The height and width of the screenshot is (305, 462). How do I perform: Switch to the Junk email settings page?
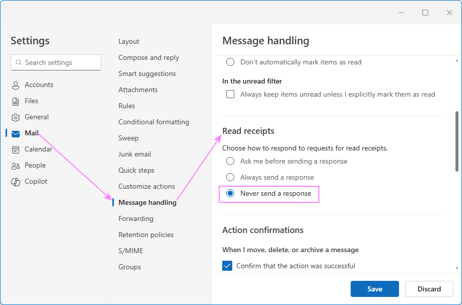(135, 154)
